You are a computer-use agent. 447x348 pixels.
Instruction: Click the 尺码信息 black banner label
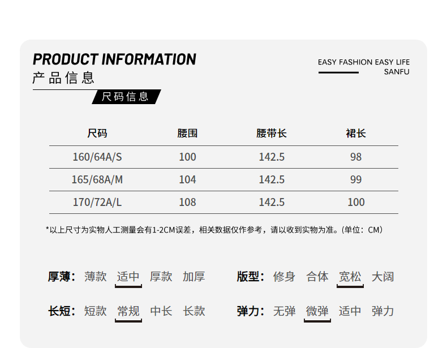pos(125,97)
